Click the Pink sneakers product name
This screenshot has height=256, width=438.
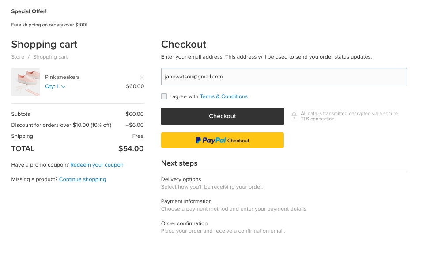tap(62, 77)
